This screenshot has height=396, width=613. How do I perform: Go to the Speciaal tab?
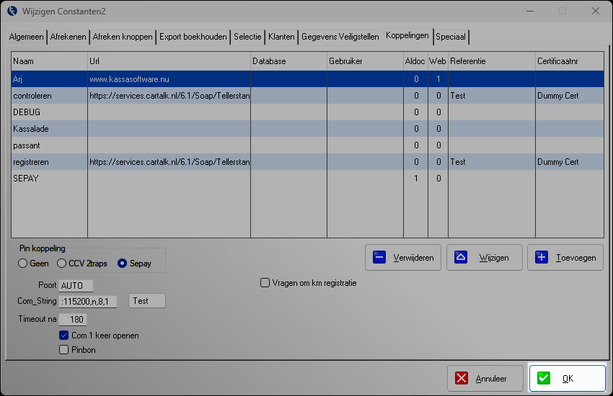(451, 36)
